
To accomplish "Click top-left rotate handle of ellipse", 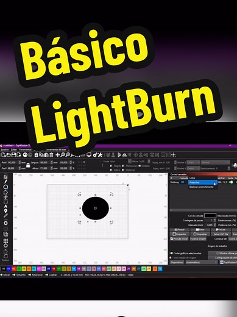I will tap(80, 194).
